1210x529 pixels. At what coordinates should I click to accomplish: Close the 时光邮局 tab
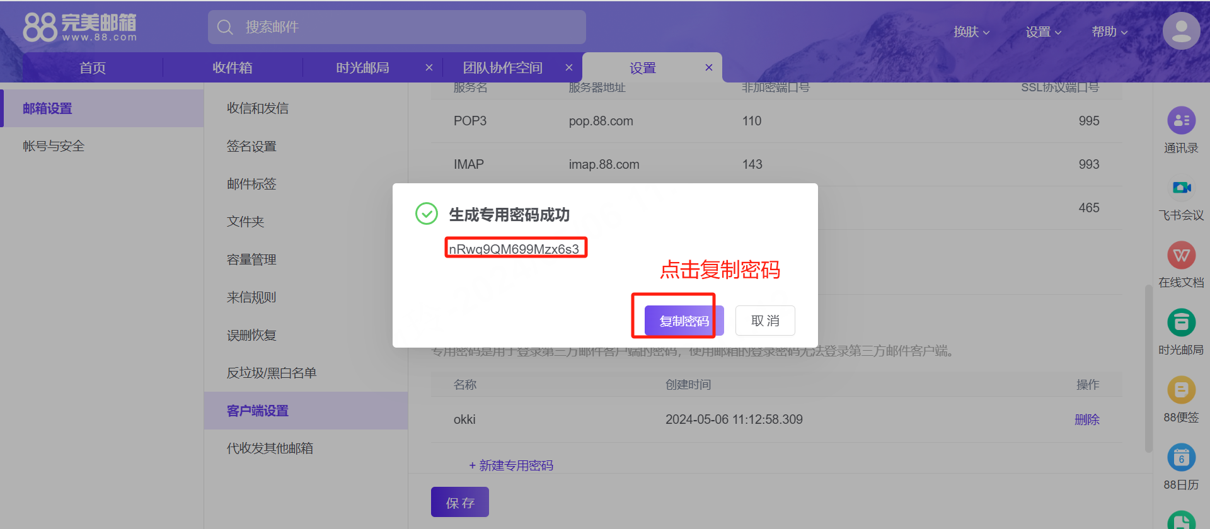pos(429,67)
